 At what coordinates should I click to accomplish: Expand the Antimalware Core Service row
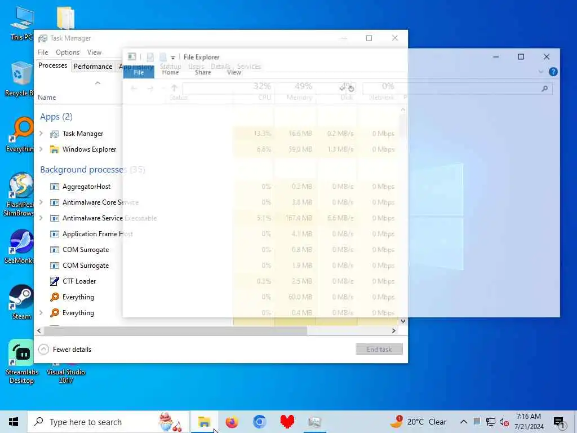coord(41,202)
